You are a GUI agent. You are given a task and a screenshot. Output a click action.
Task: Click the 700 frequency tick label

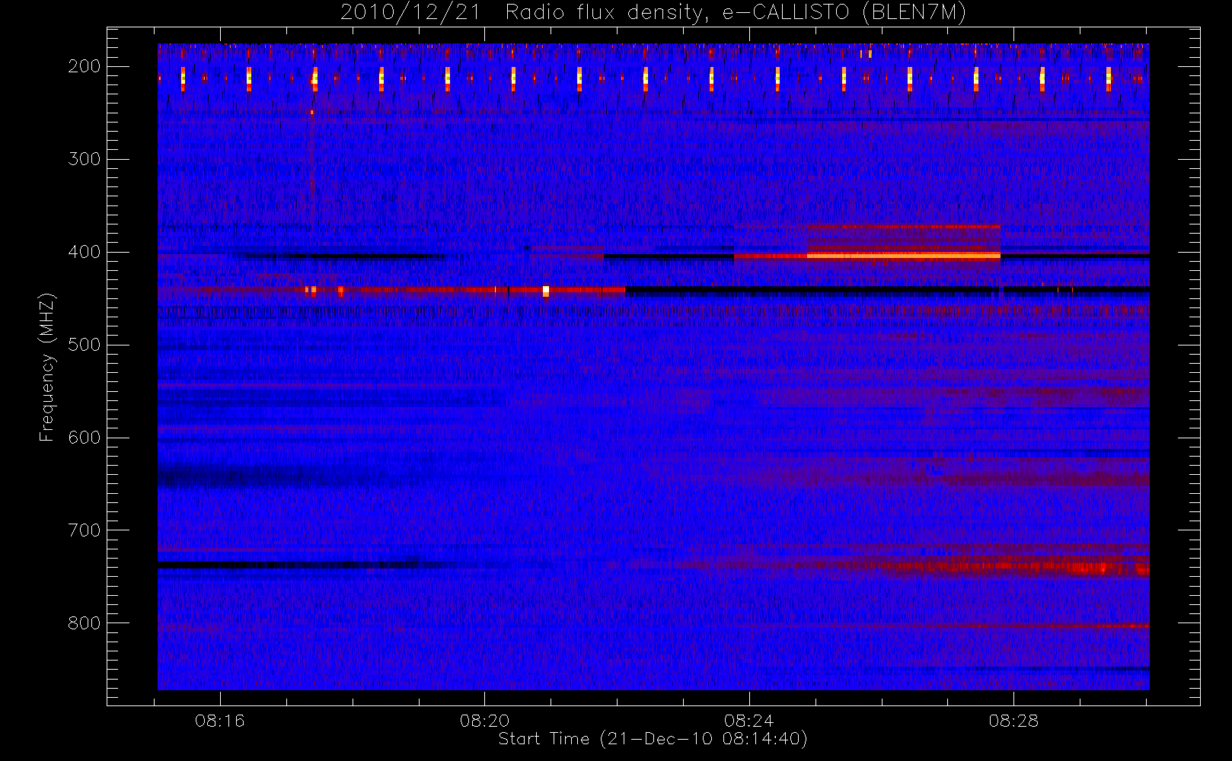85,530
